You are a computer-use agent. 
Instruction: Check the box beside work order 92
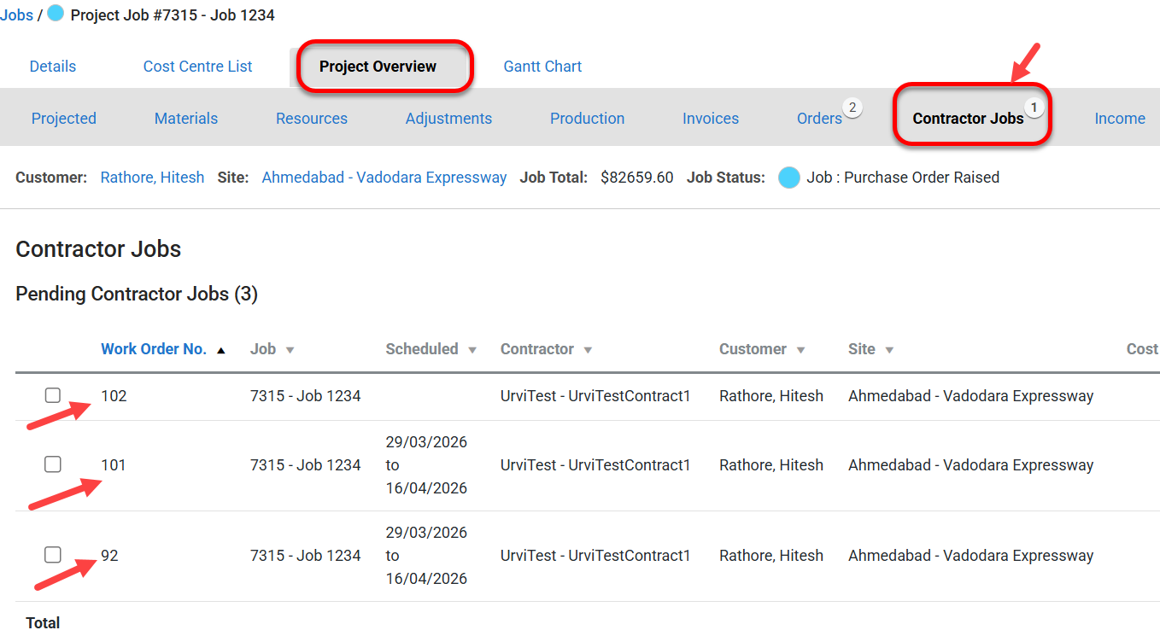tap(53, 555)
